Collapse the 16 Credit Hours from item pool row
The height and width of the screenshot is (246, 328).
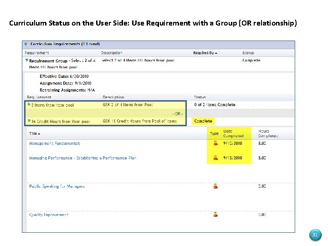coord(29,121)
